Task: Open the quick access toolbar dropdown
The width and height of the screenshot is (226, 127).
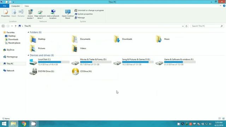Action: (x=13, y=2)
